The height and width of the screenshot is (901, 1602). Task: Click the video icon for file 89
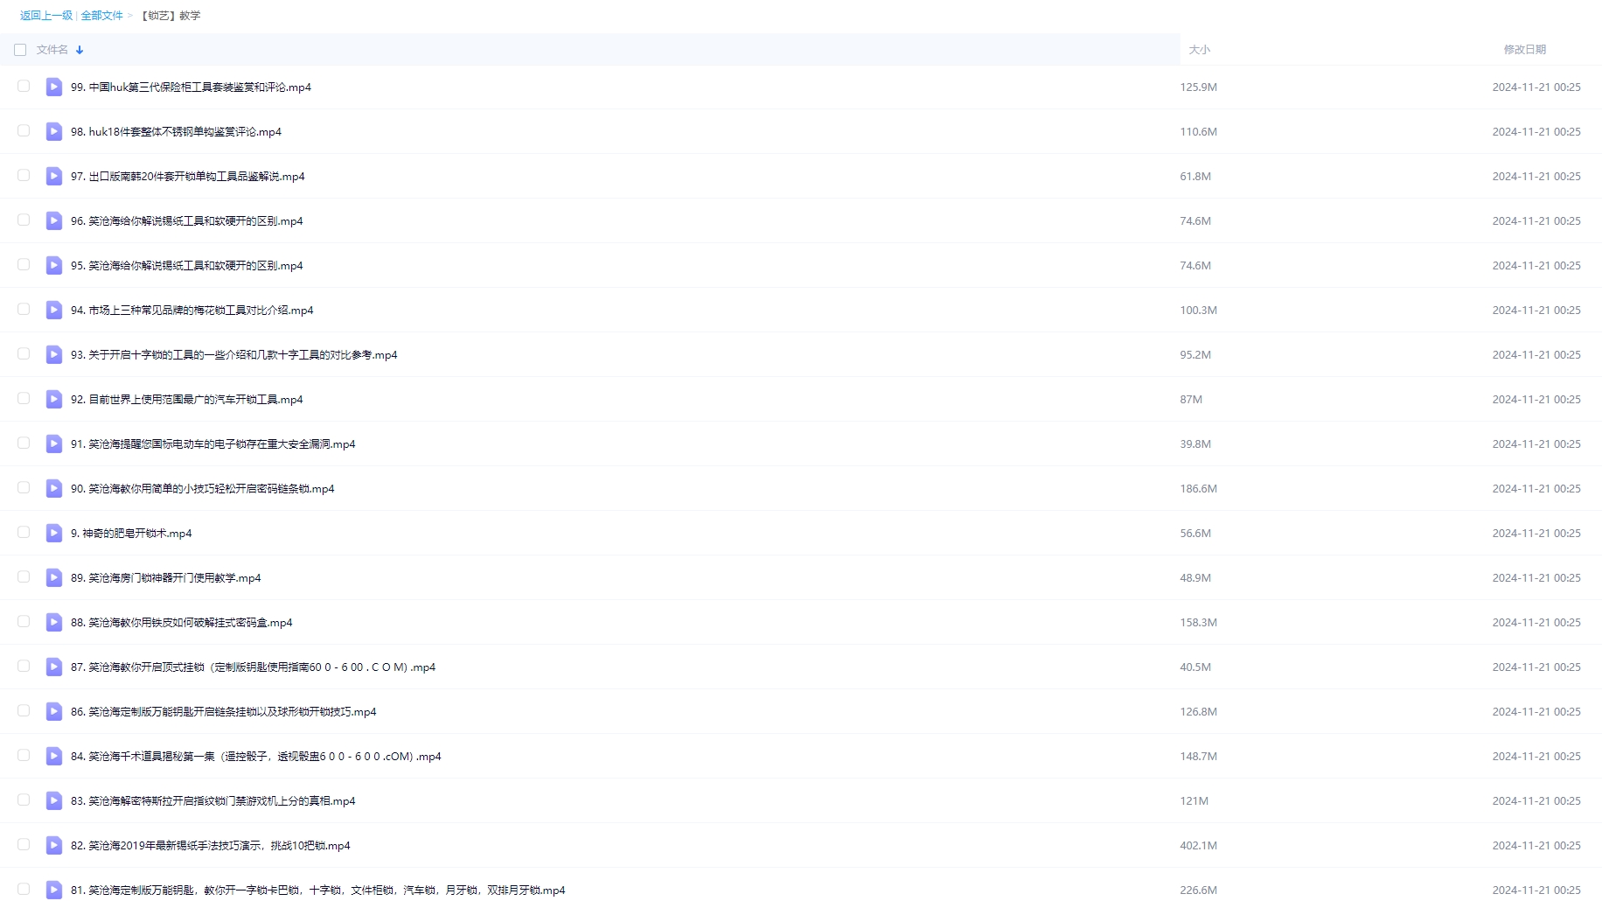coord(54,577)
